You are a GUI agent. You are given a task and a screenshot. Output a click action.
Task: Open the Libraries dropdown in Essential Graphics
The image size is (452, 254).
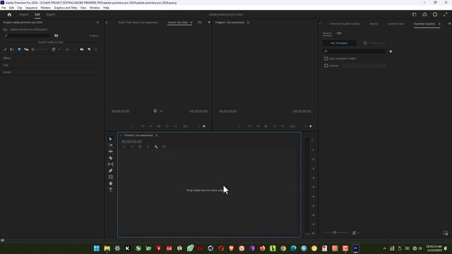364,66
